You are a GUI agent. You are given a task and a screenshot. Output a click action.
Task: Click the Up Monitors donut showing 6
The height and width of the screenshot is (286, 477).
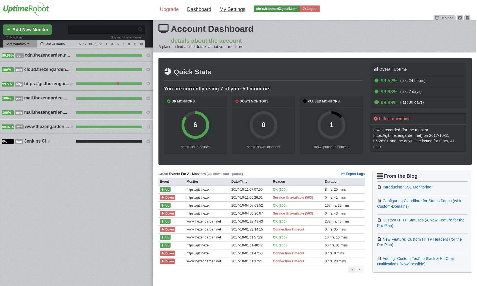(195, 125)
